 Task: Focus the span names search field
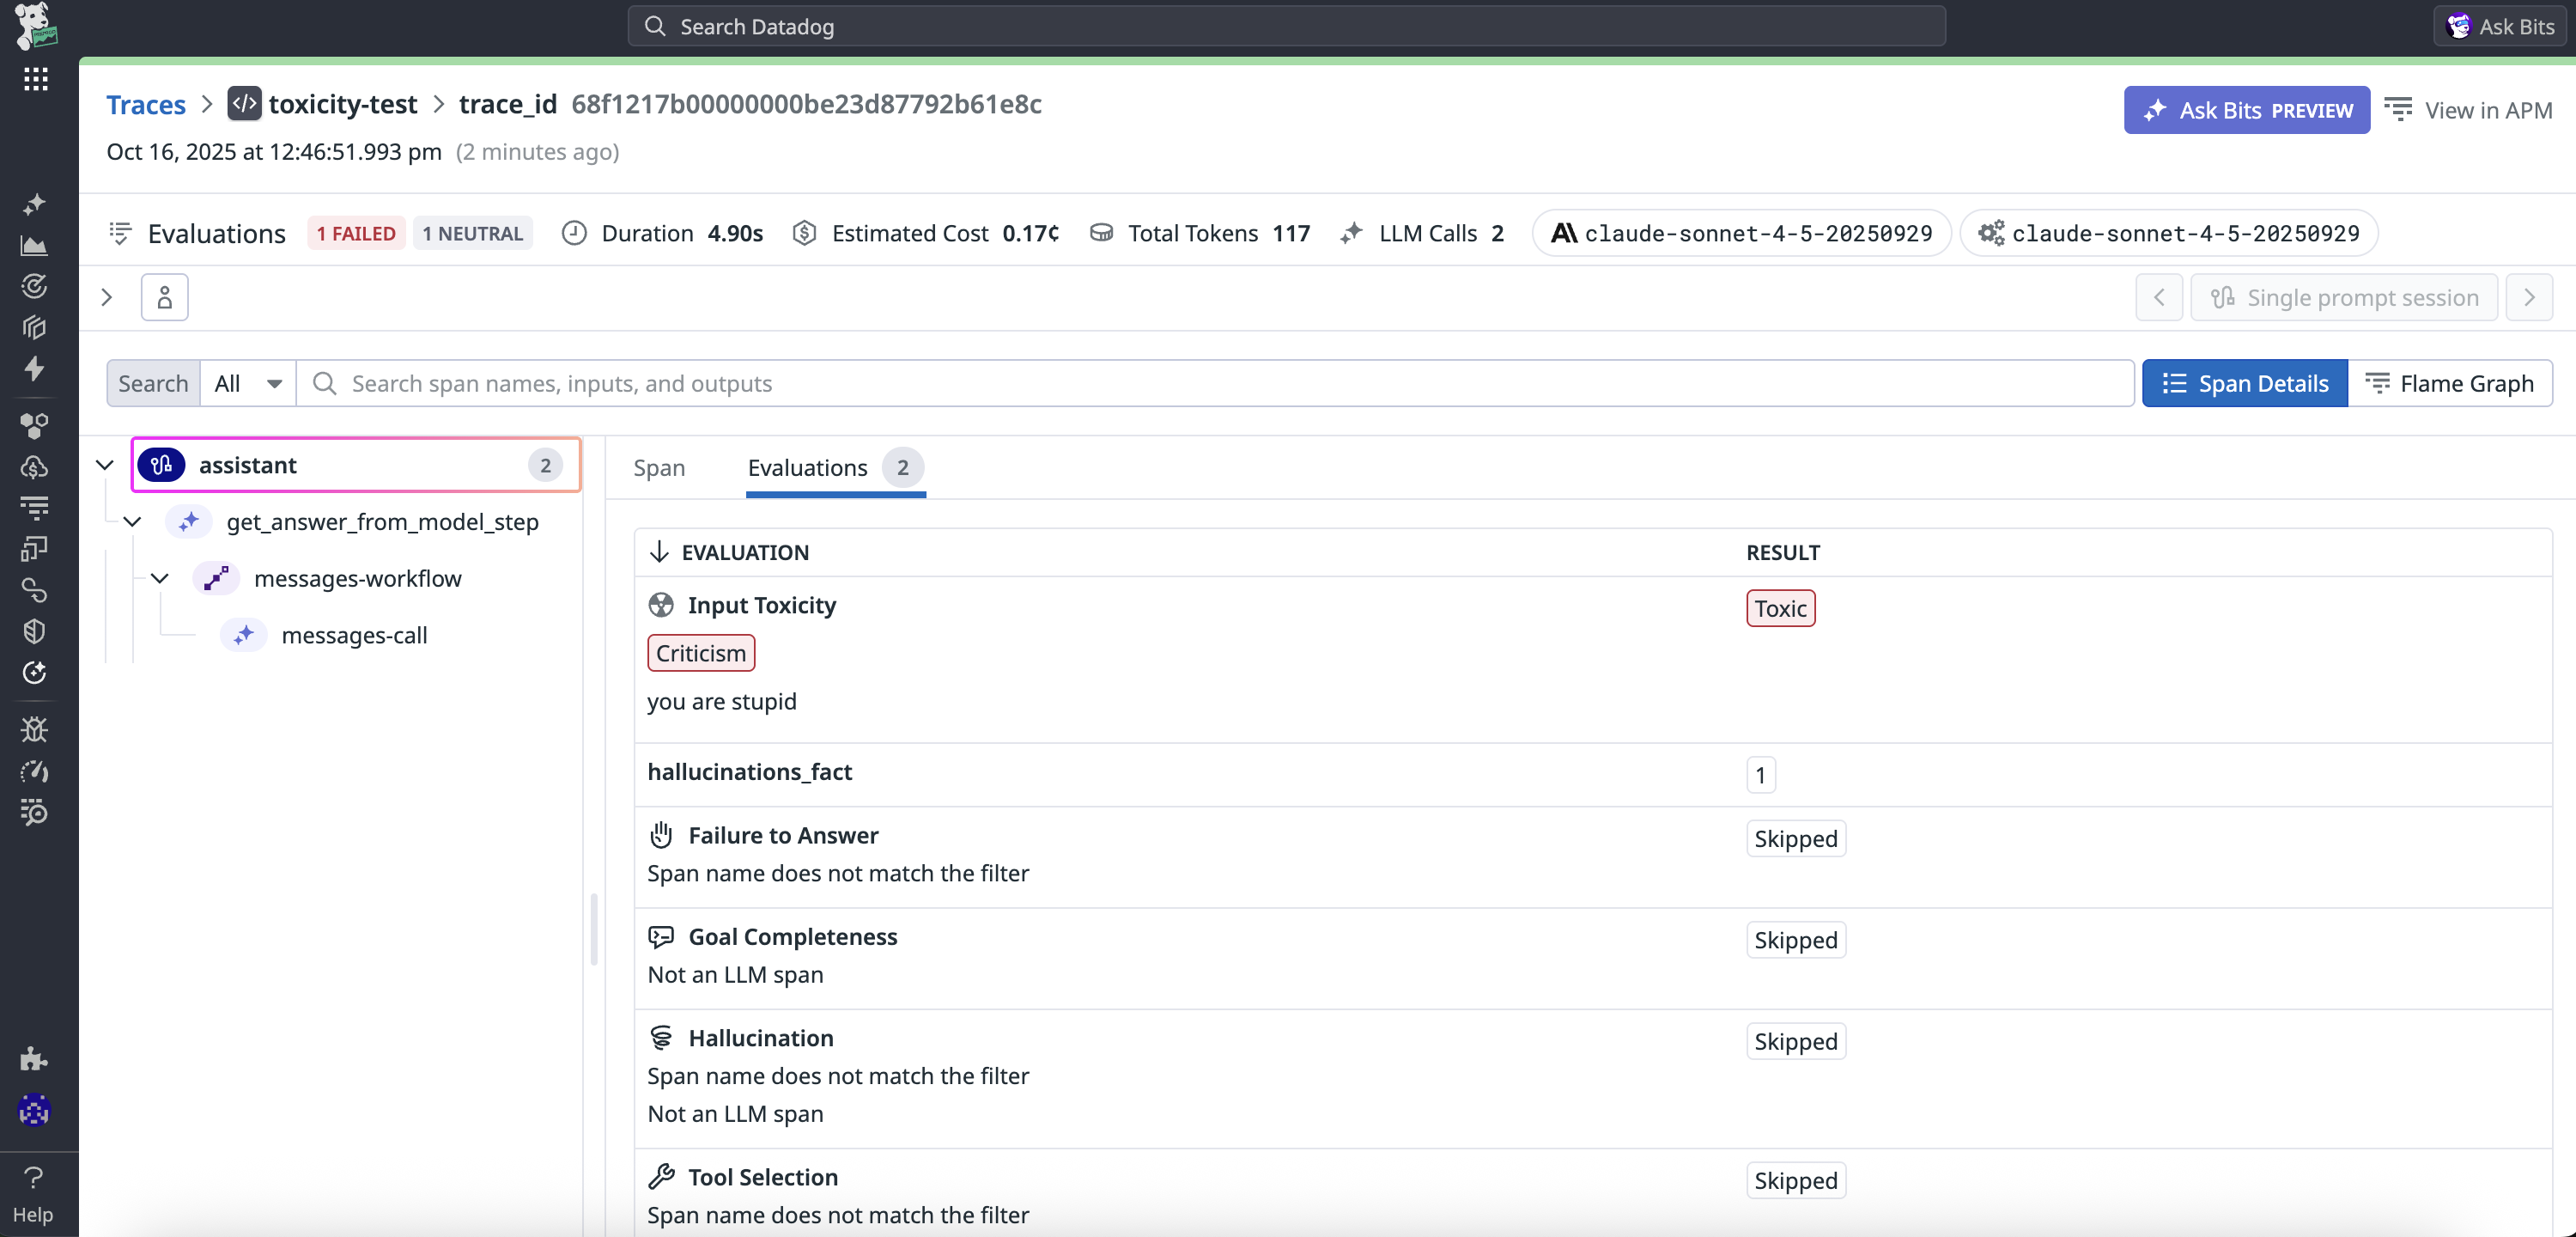pos(1230,383)
